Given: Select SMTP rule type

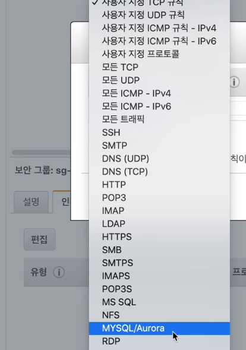Looking at the screenshot, I should tap(159, 146).
